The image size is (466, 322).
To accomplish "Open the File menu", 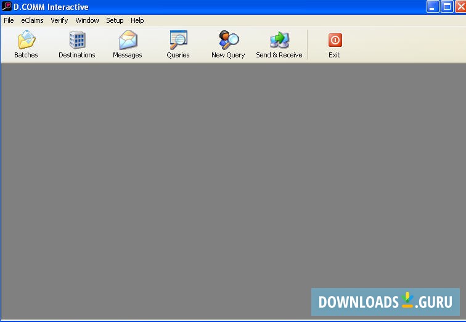I will (9, 20).
